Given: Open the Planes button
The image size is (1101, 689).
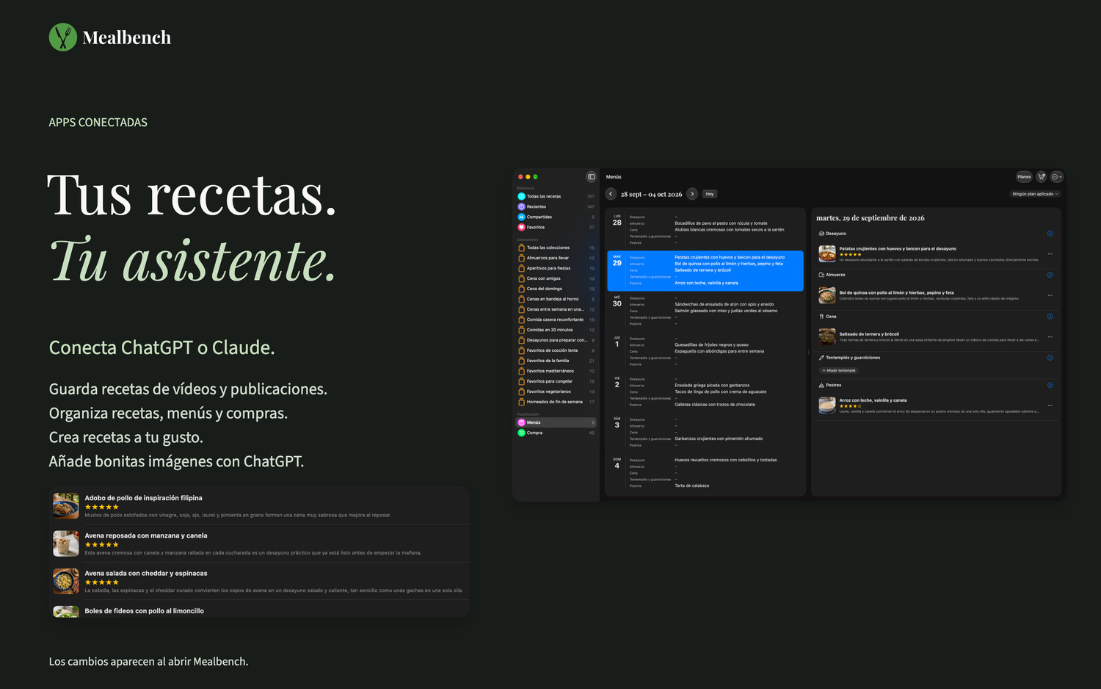Looking at the screenshot, I should pyautogui.click(x=1024, y=177).
